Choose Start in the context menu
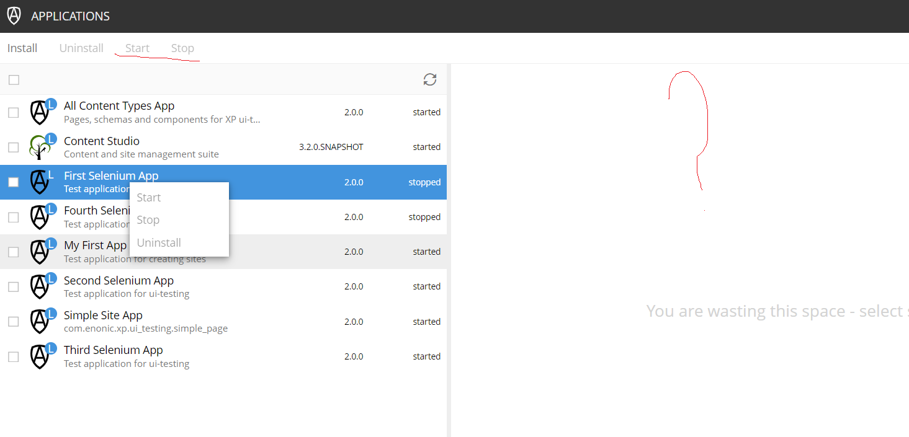The image size is (909, 437). [179, 197]
